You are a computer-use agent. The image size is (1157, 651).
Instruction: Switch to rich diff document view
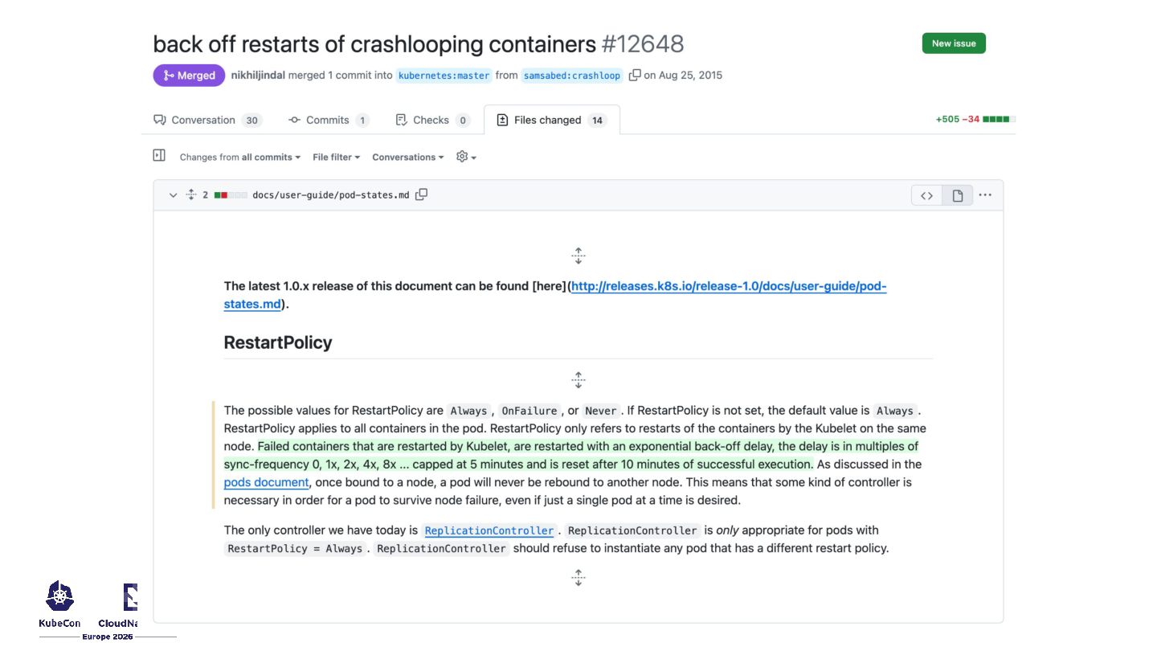[957, 195]
